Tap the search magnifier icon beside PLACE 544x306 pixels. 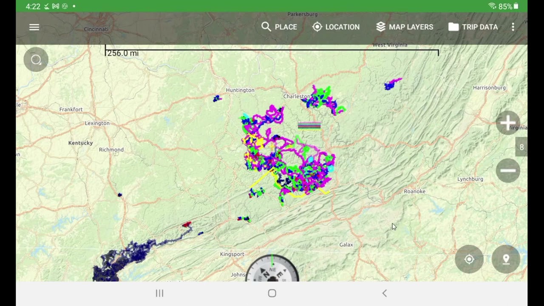point(266,27)
